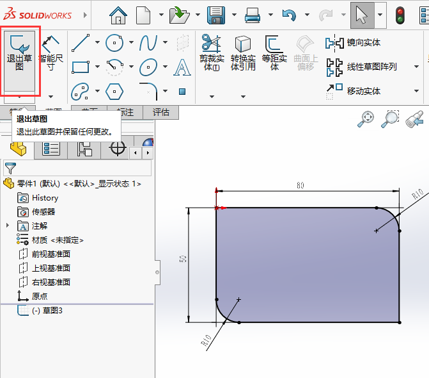The height and width of the screenshot is (378, 429).
Task: Open the Spline tool dropdown arrow
Action: coord(165,42)
